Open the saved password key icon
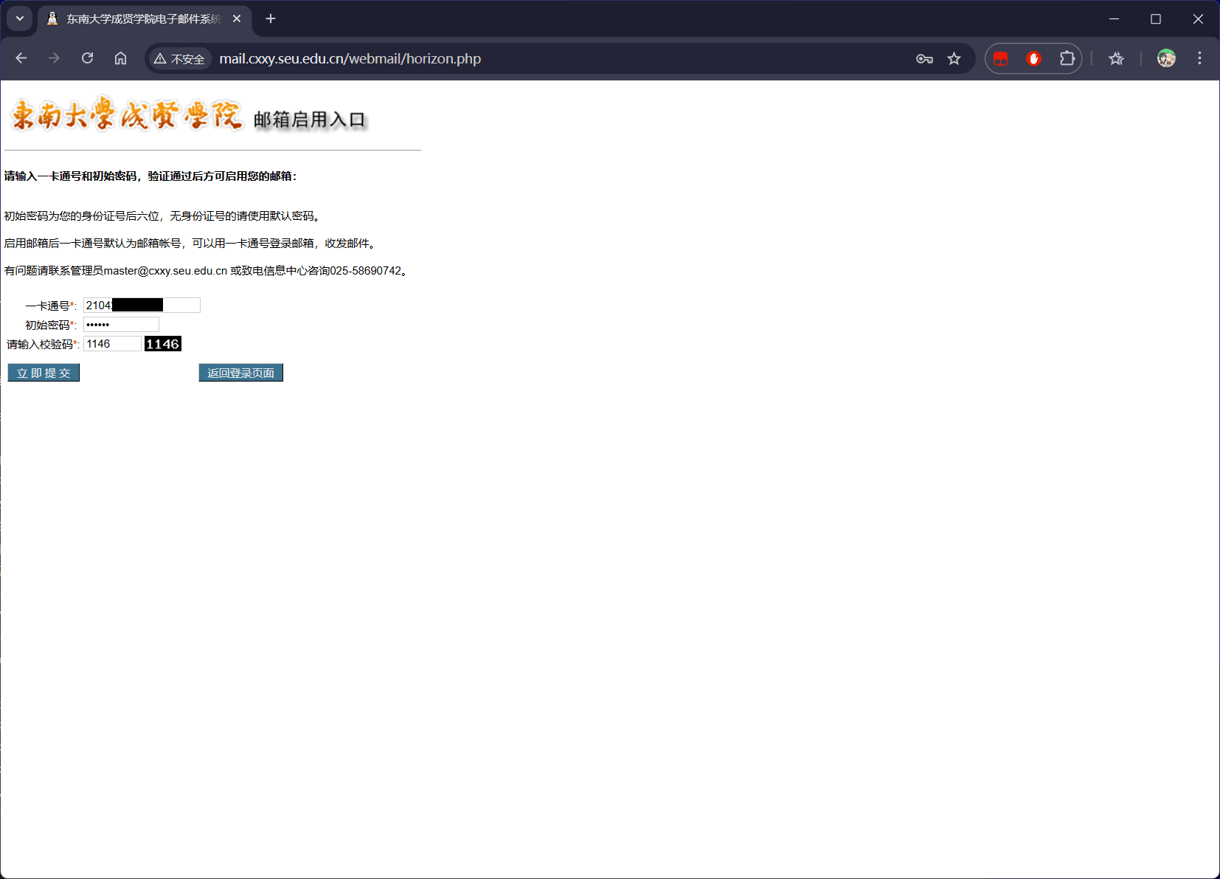 (x=924, y=59)
